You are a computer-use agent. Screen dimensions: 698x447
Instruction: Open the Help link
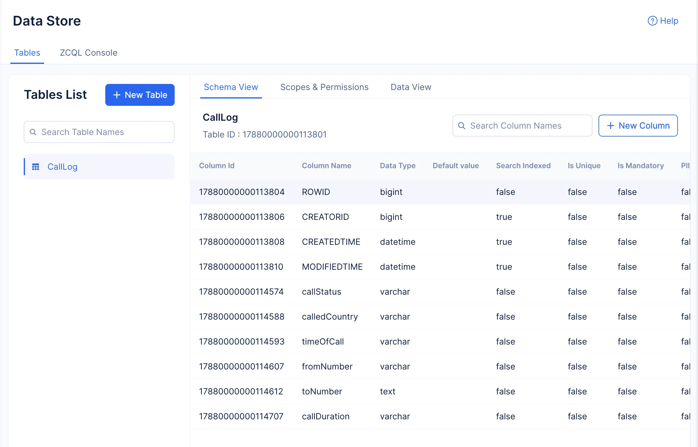tap(669, 21)
